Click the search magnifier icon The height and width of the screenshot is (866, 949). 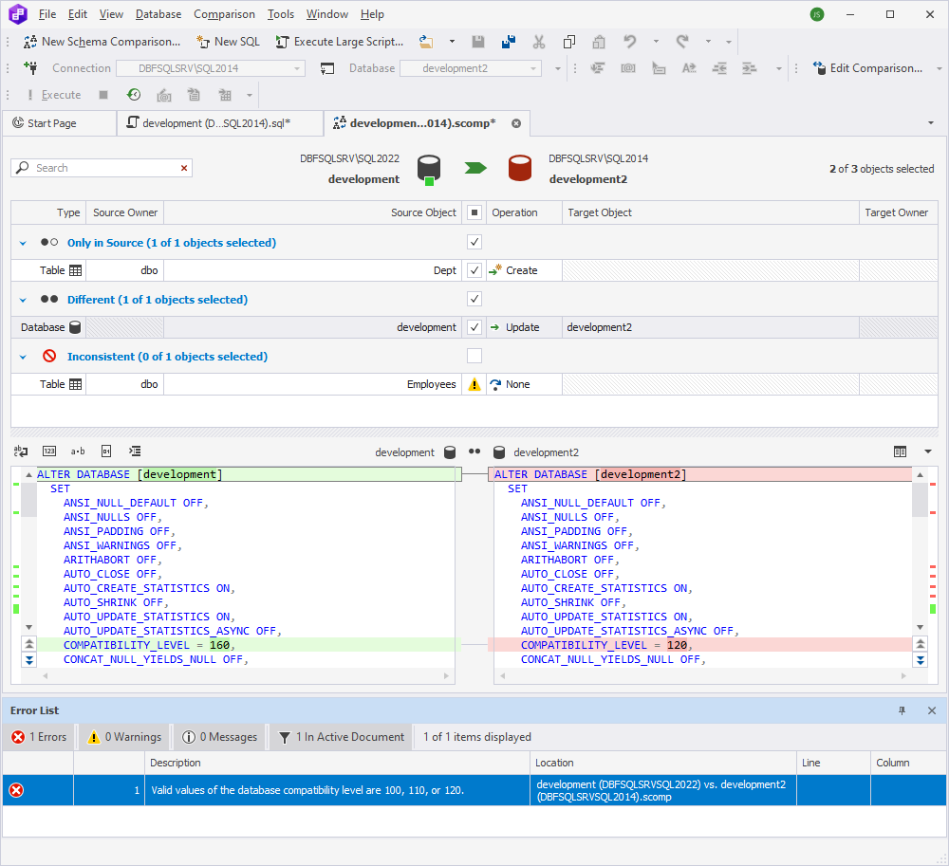click(23, 168)
